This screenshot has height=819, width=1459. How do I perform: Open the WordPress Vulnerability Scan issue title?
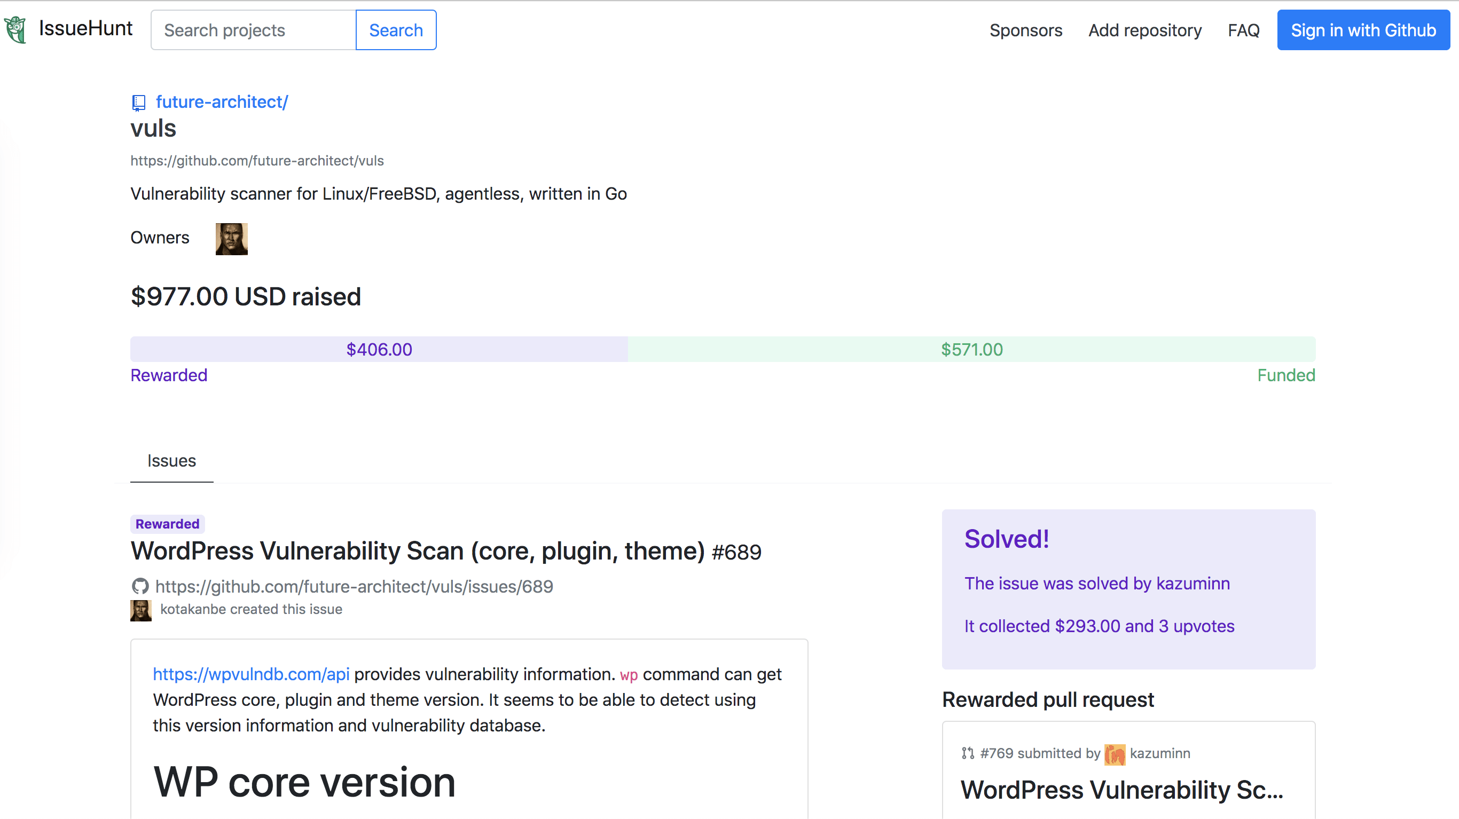coord(418,551)
